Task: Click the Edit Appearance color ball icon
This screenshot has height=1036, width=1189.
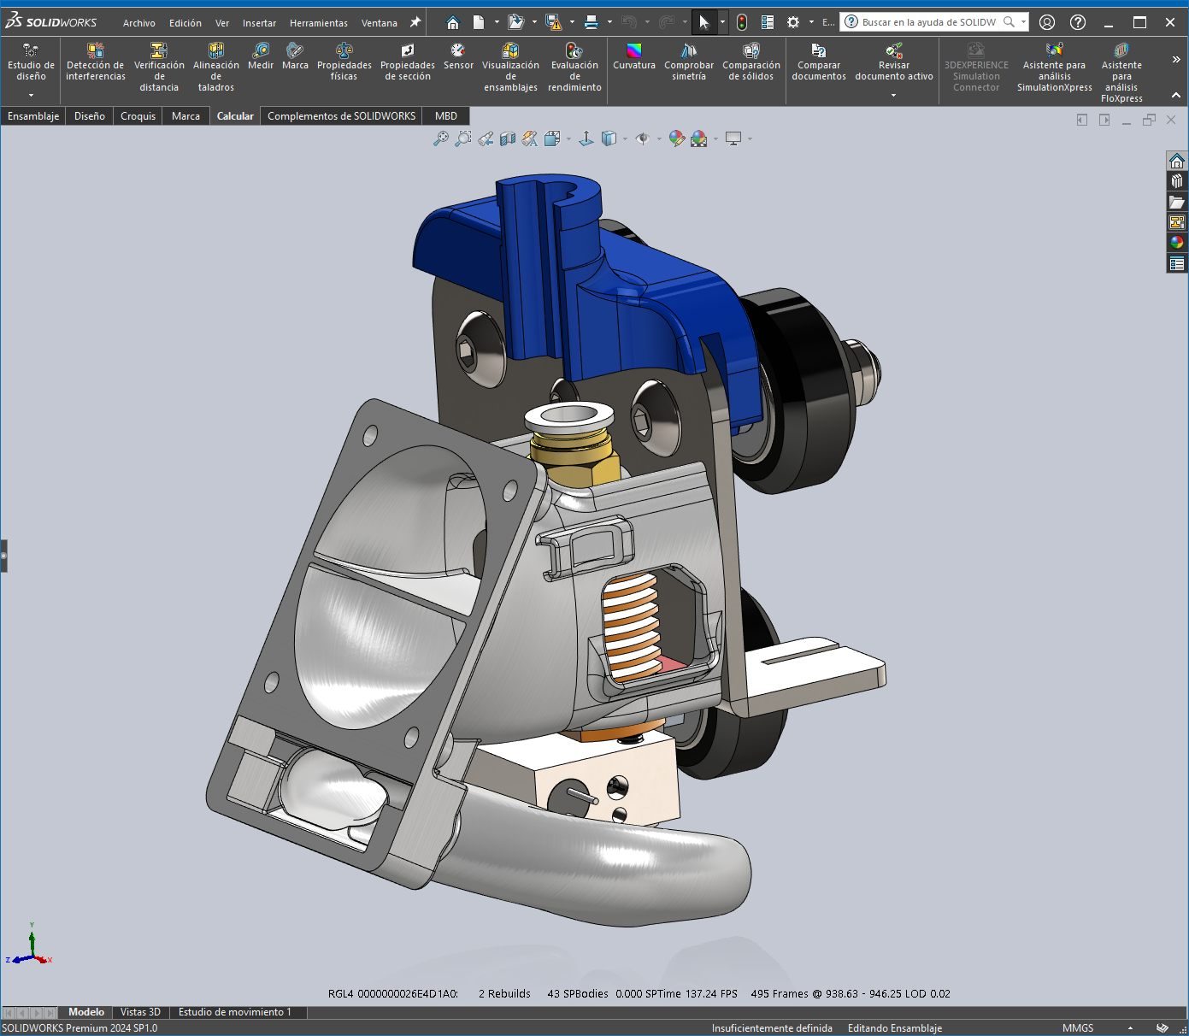Action: [676, 138]
